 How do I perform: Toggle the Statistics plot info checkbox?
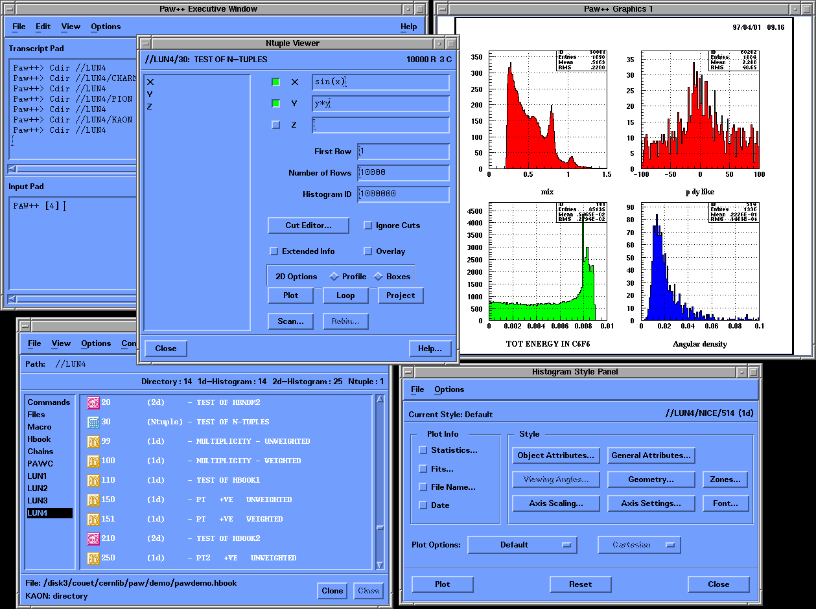(423, 450)
